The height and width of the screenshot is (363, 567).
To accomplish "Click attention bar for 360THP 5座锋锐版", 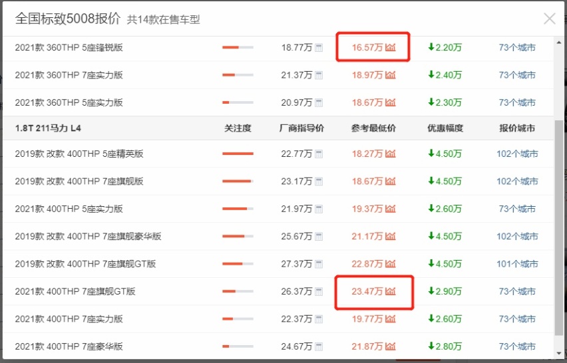I will click(238, 47).
